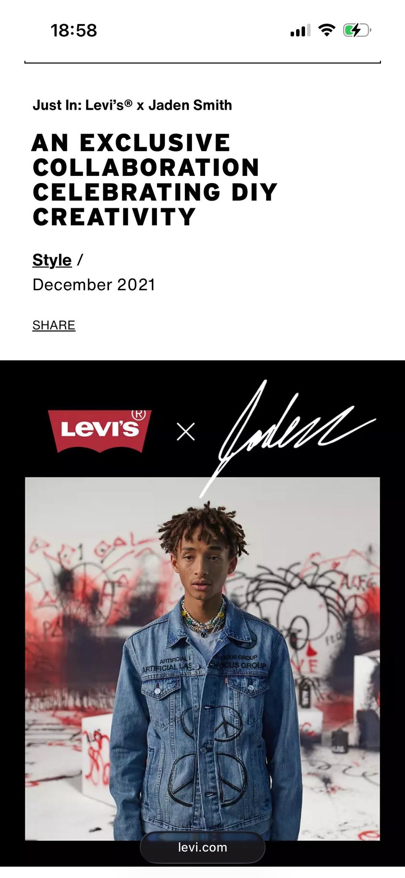Screen dimensions: 405x878
Task: Tap the Just In: Levi's x Jaden Smith label
Action: pos(132,105)
